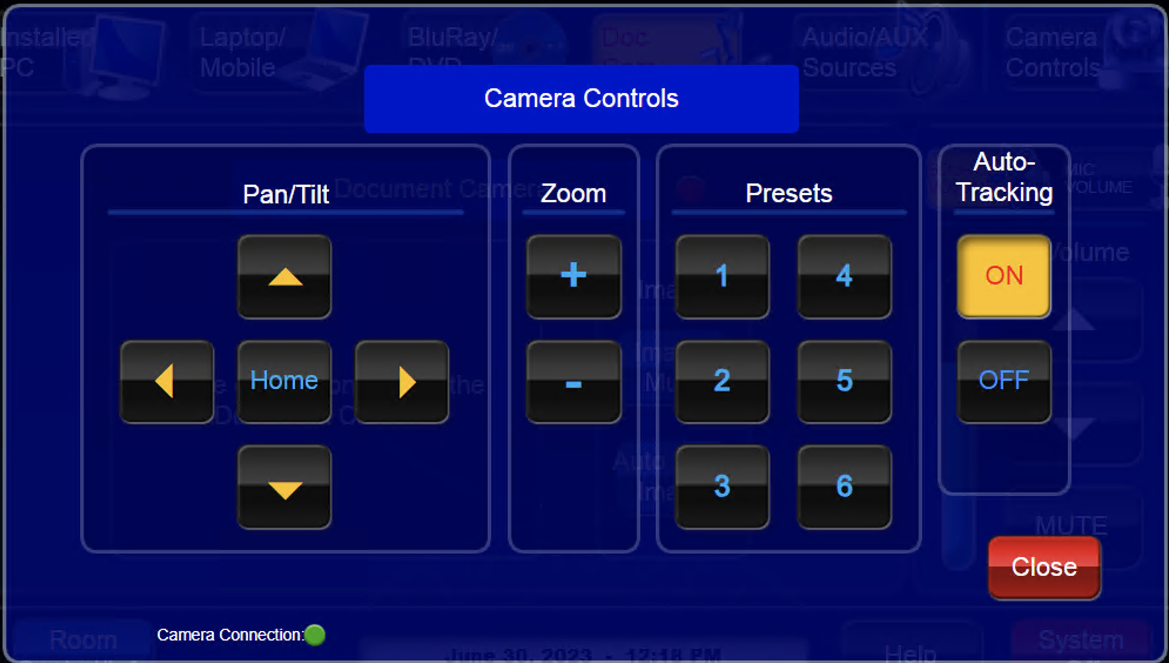
Task: Check Camera Connection status indicator
Action: pos(315,635)
